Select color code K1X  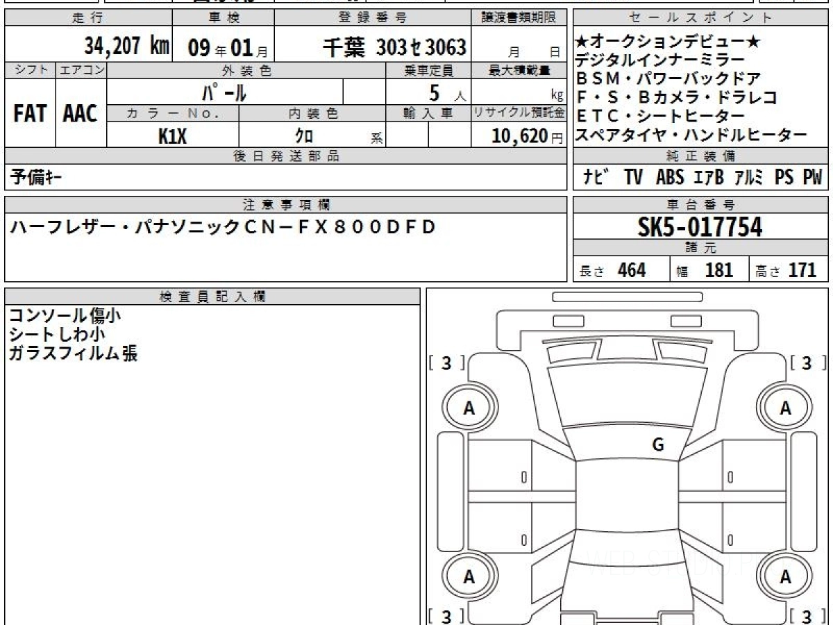tap(173, 135)
